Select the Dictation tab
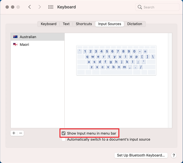 click(x=134, y=24)
